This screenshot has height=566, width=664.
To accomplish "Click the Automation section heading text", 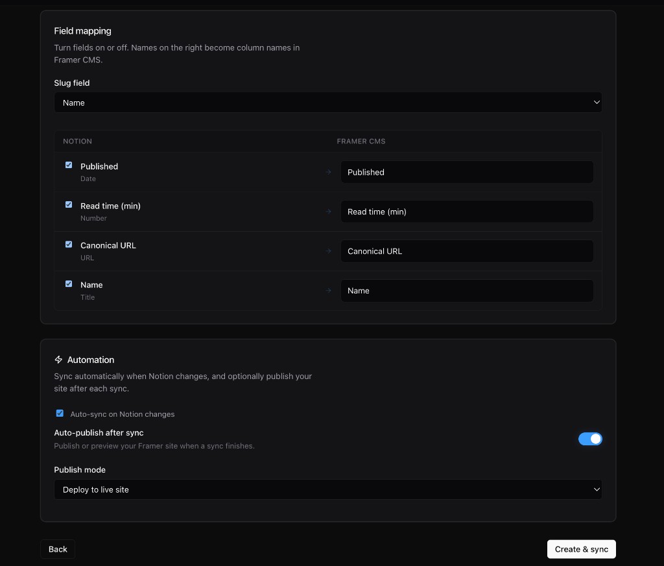I will [91, 360].
